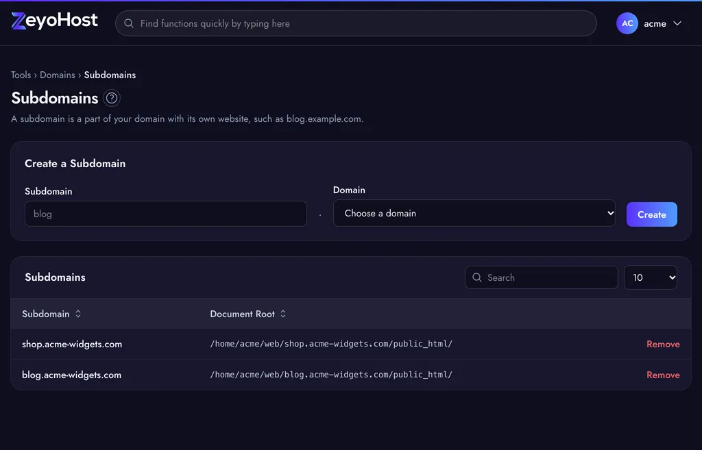The height and width of the screenshot is (450, 702).
Task: Open the help question mark icon beside Subdomains
Action: click(112, 98)
